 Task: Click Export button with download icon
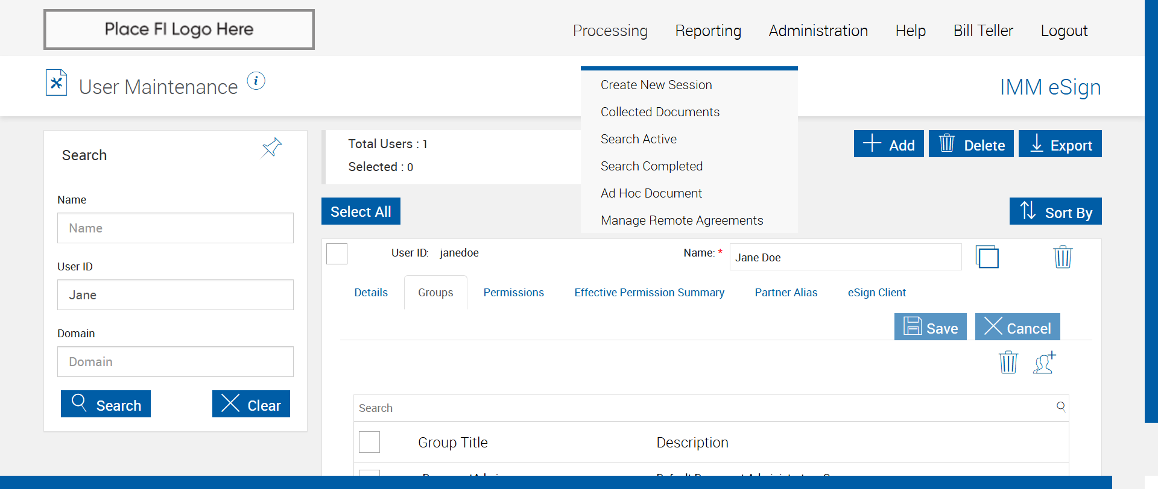pos(1060,144)
